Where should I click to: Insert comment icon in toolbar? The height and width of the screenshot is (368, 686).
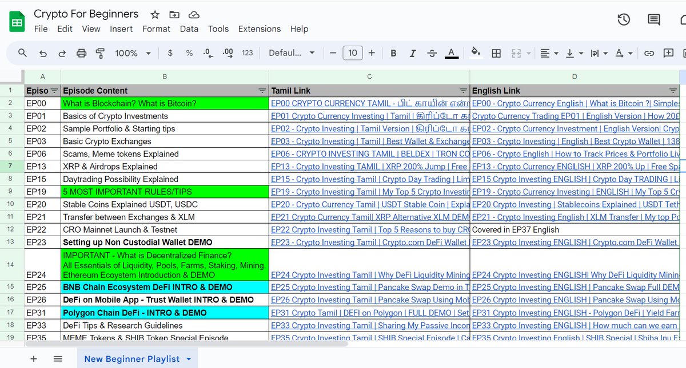click(668, 53)
